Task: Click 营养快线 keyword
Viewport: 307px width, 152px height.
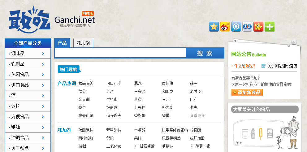Action: click(x=86, y=84)
